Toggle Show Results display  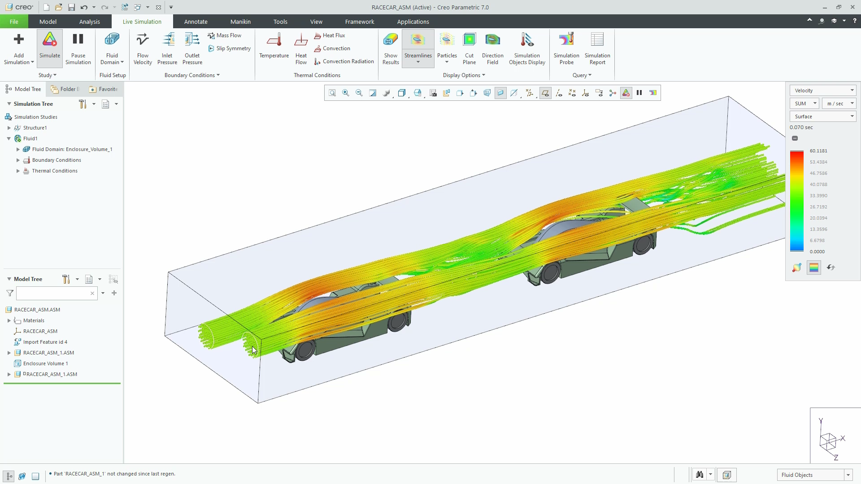pos(391,48)
